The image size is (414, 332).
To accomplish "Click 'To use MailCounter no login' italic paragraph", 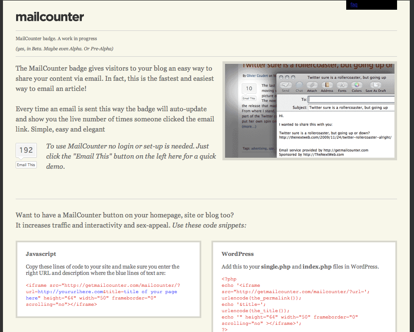I will tap(131, 156).
